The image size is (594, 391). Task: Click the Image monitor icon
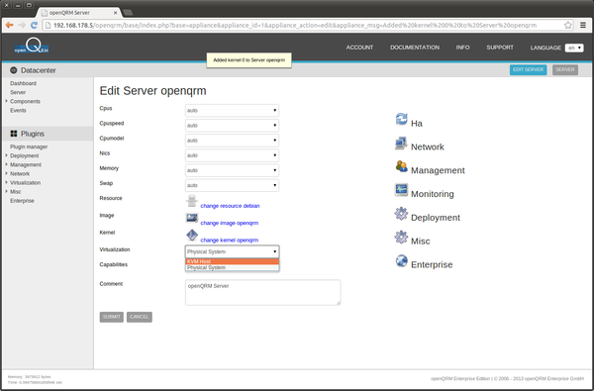click(192, 218)
